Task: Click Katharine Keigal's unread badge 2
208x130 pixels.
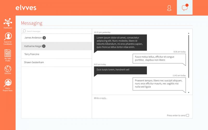Action: (44, 46)
